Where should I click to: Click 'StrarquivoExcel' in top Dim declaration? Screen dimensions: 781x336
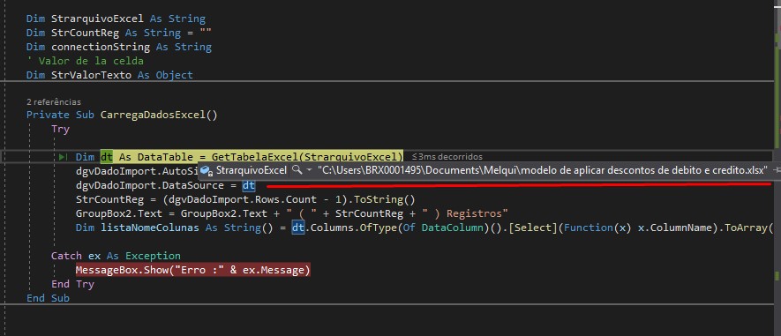(97, 19)
